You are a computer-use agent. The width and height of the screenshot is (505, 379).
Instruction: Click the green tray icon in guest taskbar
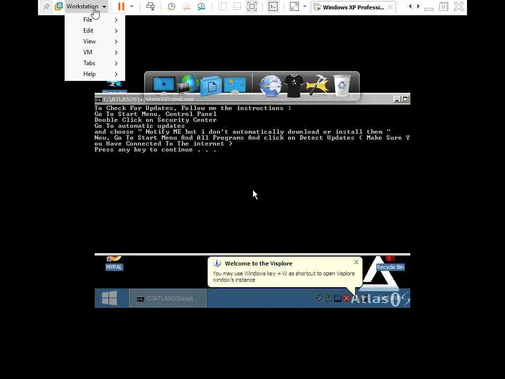[x=328, y=298]
